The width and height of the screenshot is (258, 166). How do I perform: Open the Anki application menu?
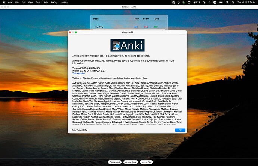tap(10, 3)
